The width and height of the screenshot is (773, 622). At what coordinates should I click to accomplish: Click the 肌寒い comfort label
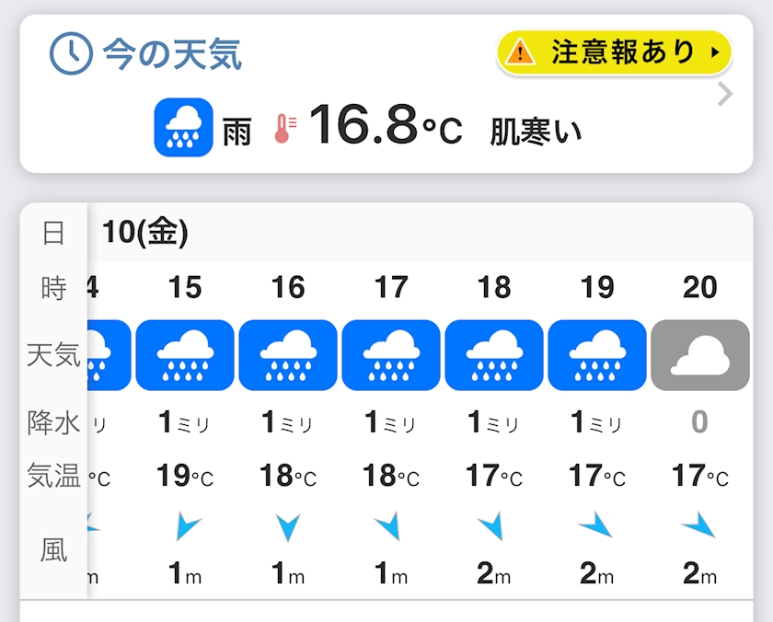click(536, 131)
